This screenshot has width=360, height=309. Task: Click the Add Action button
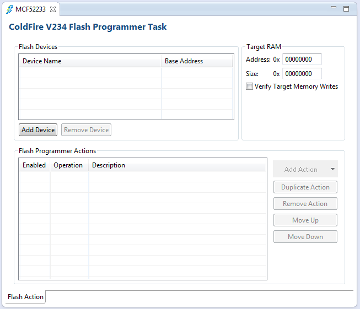301,169
